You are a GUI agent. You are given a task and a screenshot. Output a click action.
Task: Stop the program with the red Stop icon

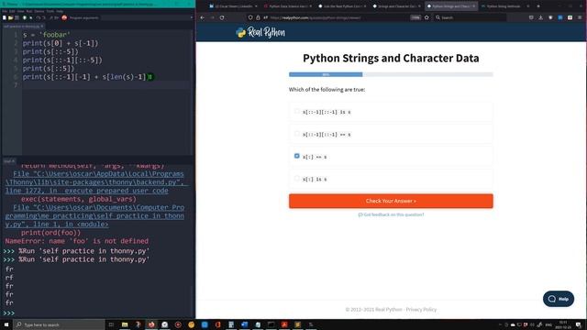point(64,17)
